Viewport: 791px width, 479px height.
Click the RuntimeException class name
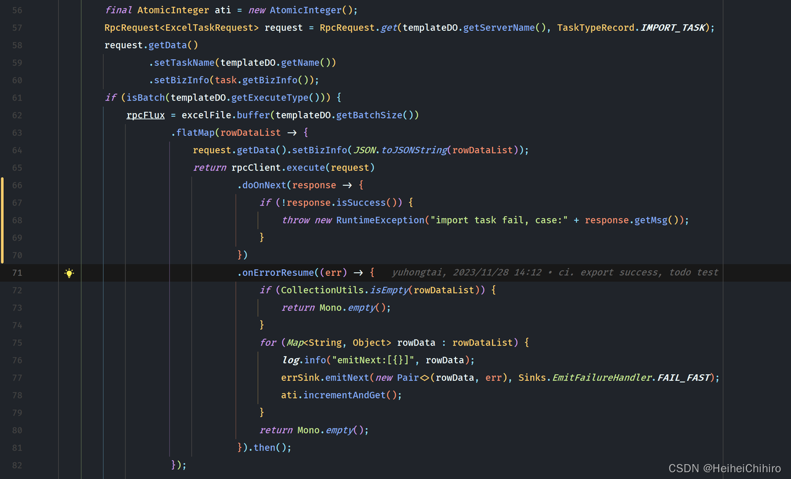tap(380, 220)
